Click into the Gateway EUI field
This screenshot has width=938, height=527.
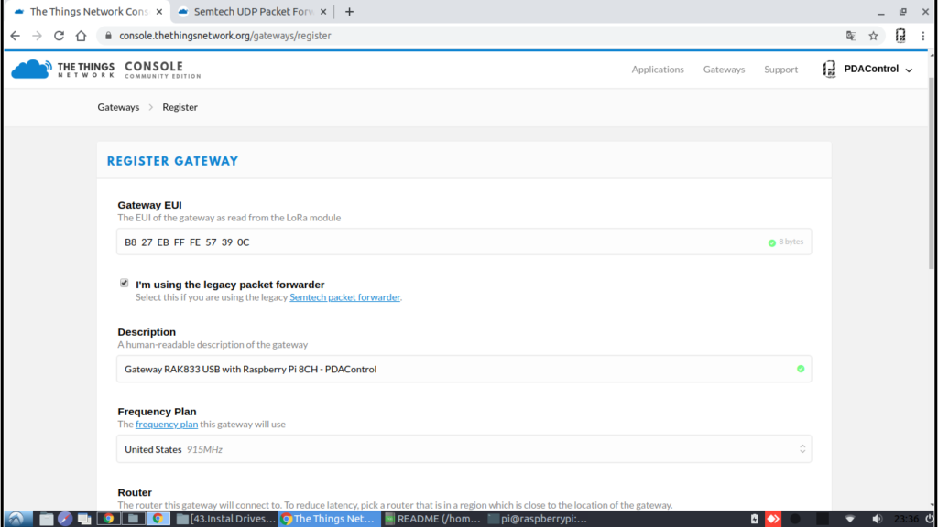[464, 242]
